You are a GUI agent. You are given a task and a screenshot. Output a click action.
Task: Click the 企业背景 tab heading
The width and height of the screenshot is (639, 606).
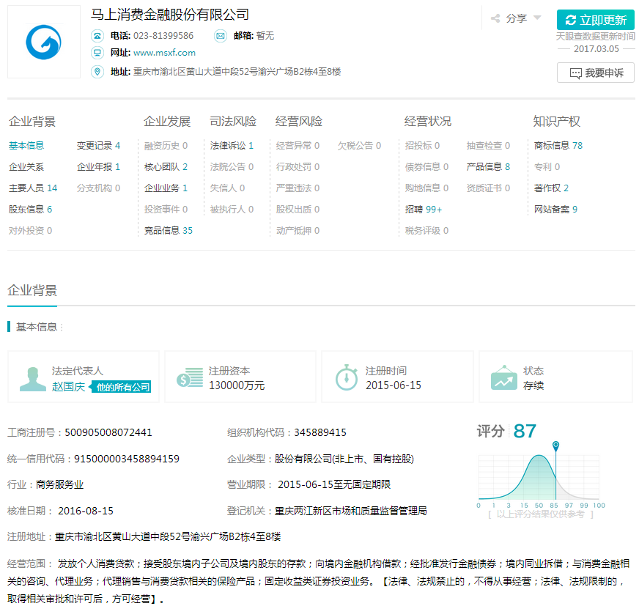click(32, 290)
